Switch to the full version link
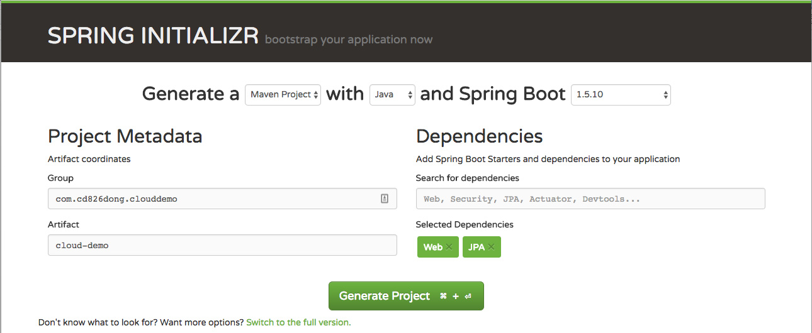The height and width of the screenshot is (333, 812). 298,322
